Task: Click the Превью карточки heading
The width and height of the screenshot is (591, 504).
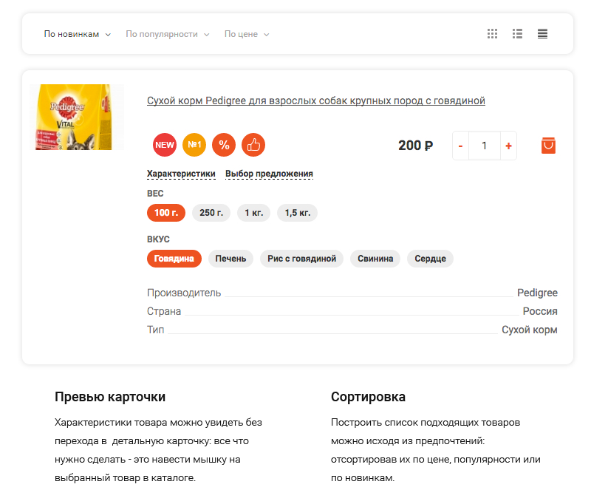Action: click(110, 397)
